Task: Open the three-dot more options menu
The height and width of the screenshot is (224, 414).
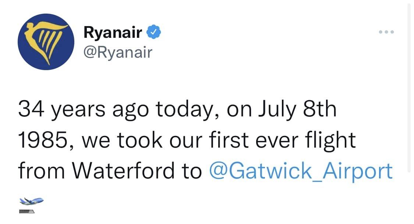Action: (x=386, y=32)
